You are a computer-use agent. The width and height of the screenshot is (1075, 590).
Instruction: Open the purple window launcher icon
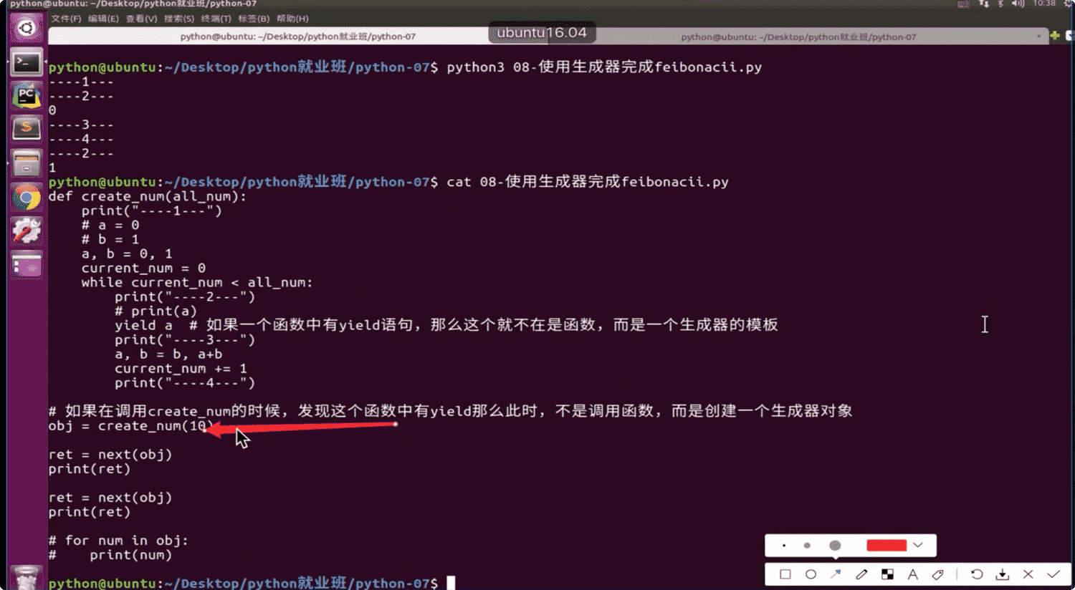[x=27, y=265]
